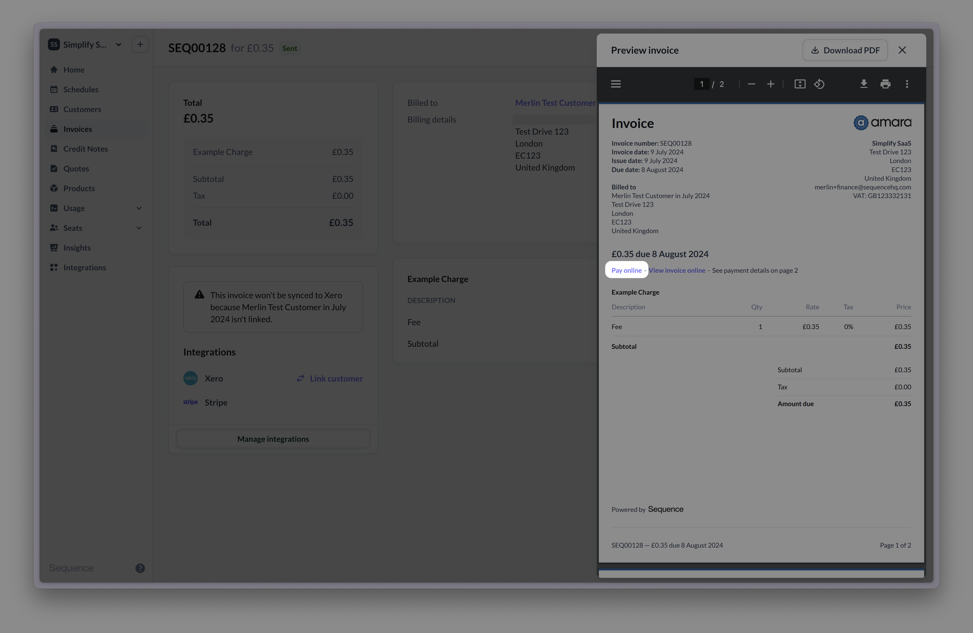Open the print icon in PDF viewer
This screenshot has width=973, height=633.
[x=886, y=84]
